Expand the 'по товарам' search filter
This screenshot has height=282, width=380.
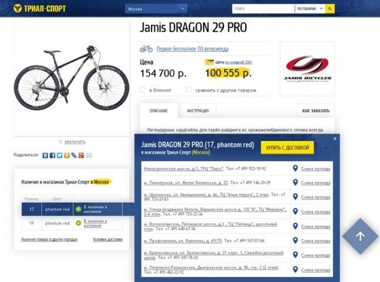(310, 9)
